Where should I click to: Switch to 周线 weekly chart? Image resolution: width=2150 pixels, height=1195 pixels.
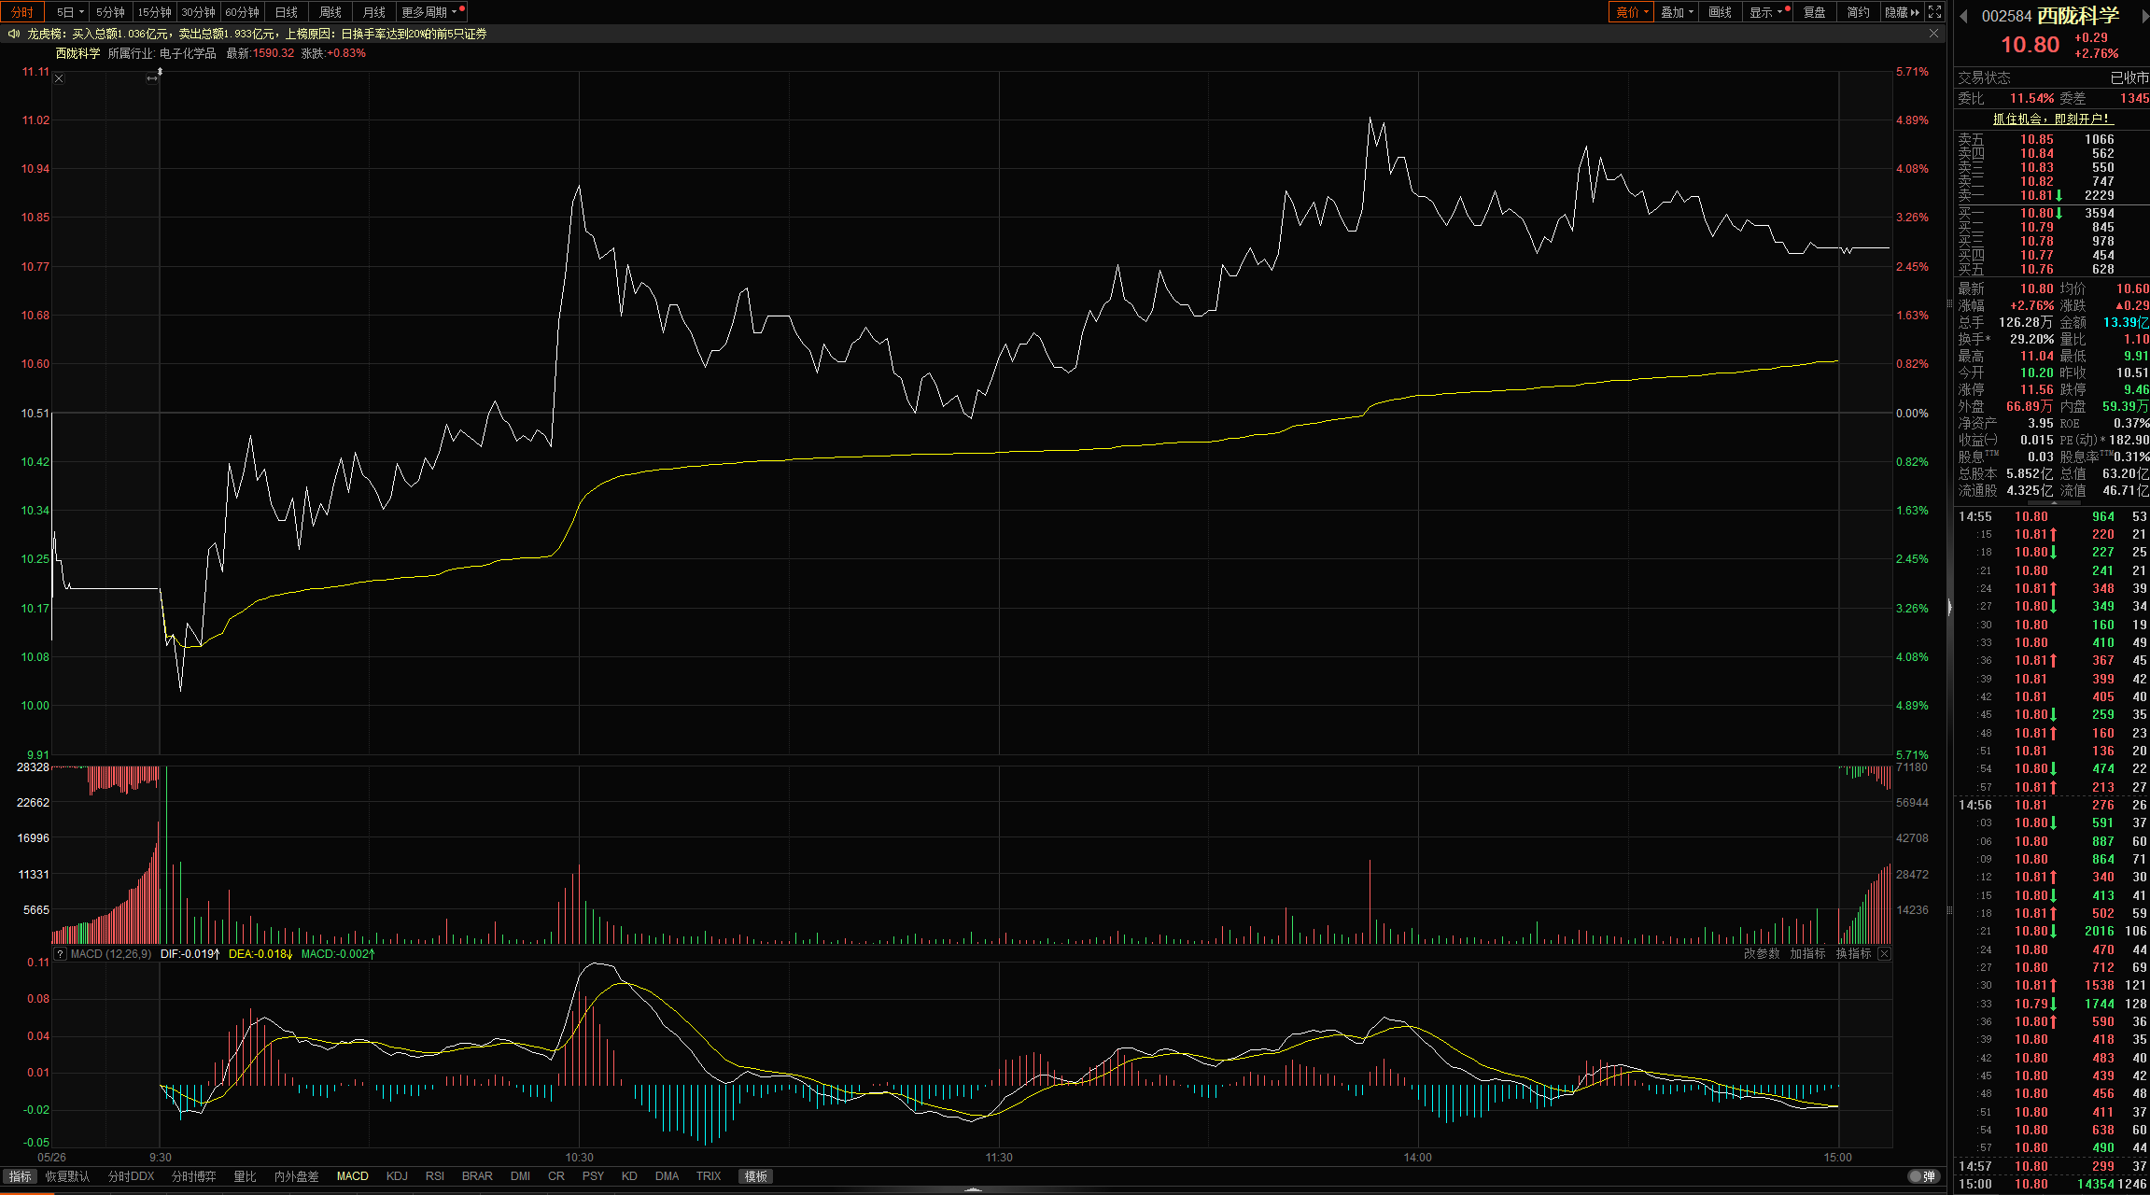[x=330, y=12]
